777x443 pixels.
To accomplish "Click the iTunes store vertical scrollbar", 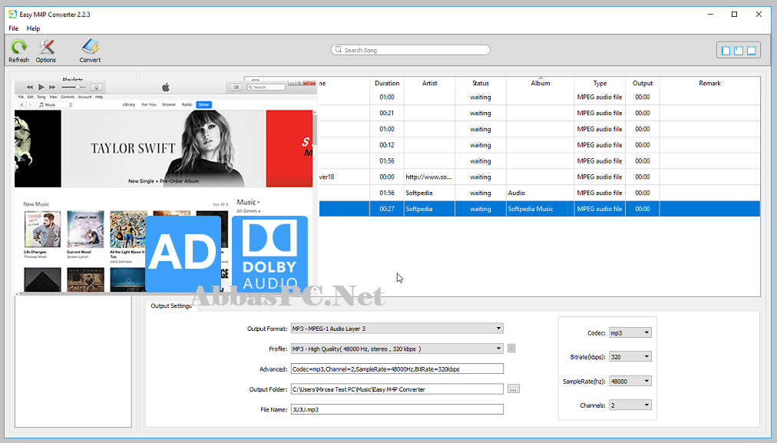I will (x=315, y=200).
